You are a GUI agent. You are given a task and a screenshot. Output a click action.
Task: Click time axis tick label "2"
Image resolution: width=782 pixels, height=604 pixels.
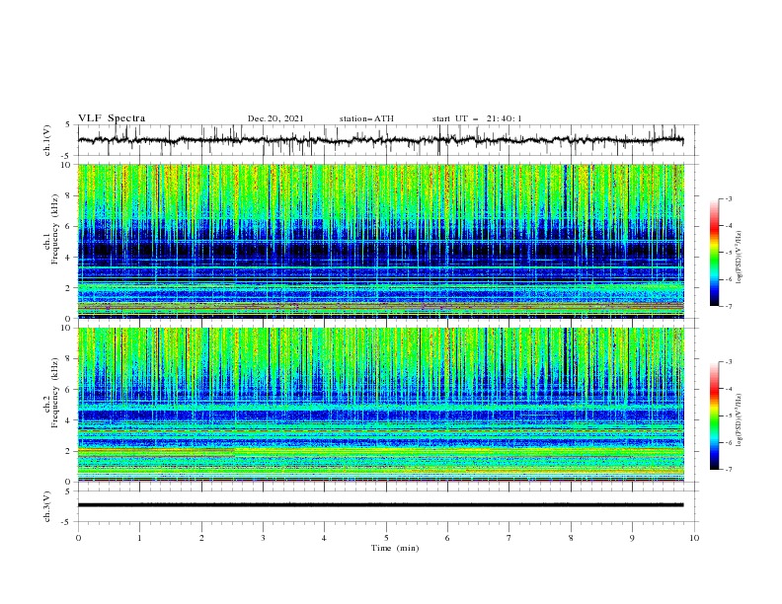(x=201, y=538)
